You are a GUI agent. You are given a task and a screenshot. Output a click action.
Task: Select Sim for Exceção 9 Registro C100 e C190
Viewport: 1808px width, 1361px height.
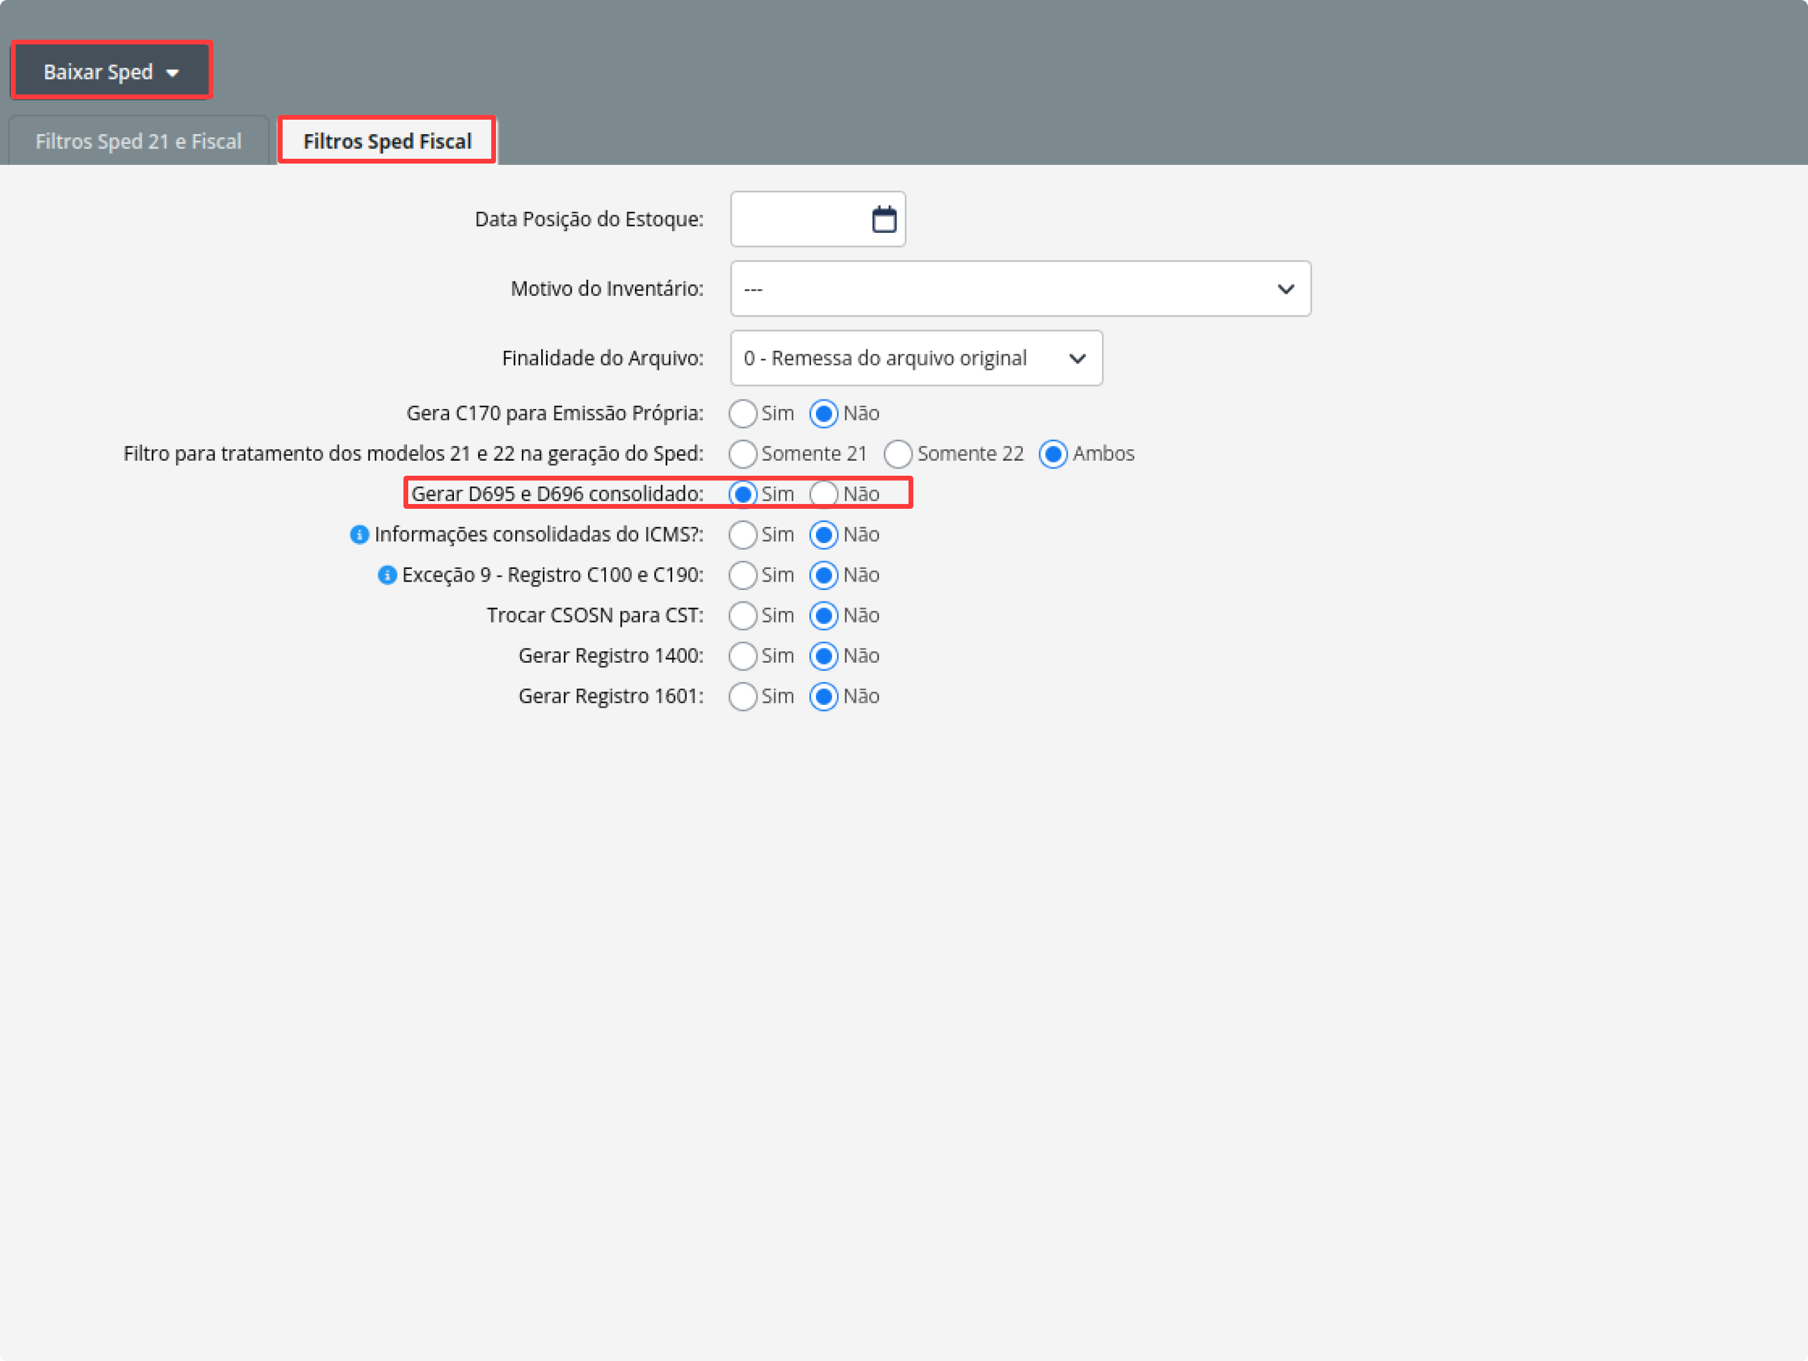[x=743, y=576]
